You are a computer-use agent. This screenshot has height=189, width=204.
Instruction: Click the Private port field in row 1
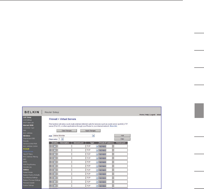pyautogui.click(x=121, y=146)
